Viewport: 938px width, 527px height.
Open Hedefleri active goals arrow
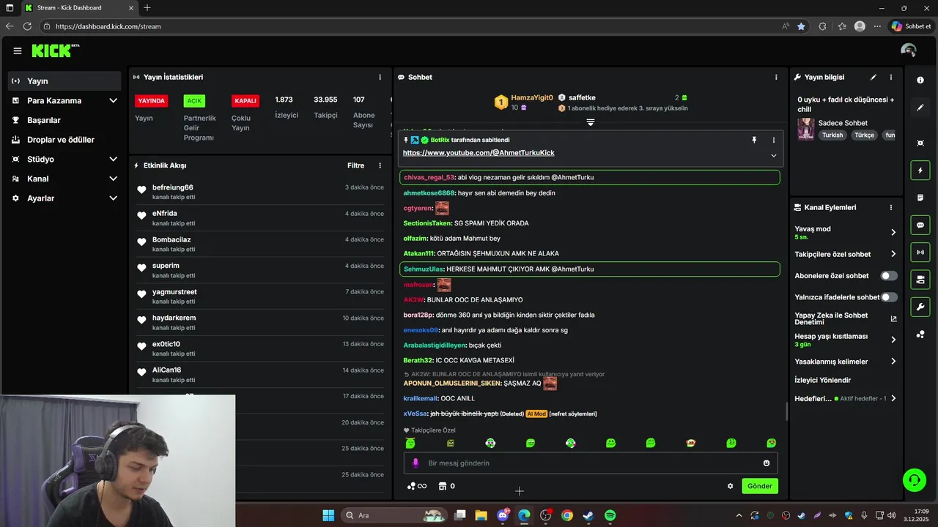(x=893, y=399)
